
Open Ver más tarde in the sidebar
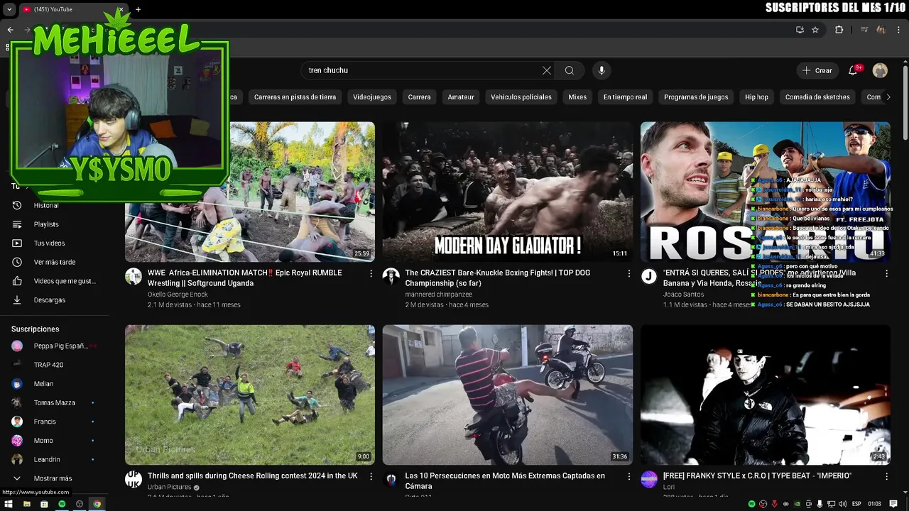(55, 262)
